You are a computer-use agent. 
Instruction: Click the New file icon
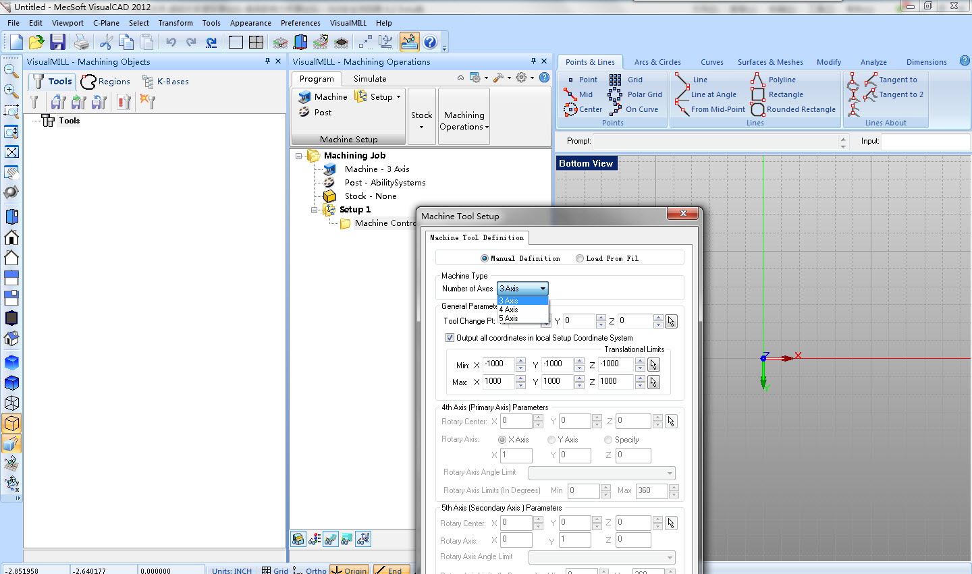pos(16,42)
